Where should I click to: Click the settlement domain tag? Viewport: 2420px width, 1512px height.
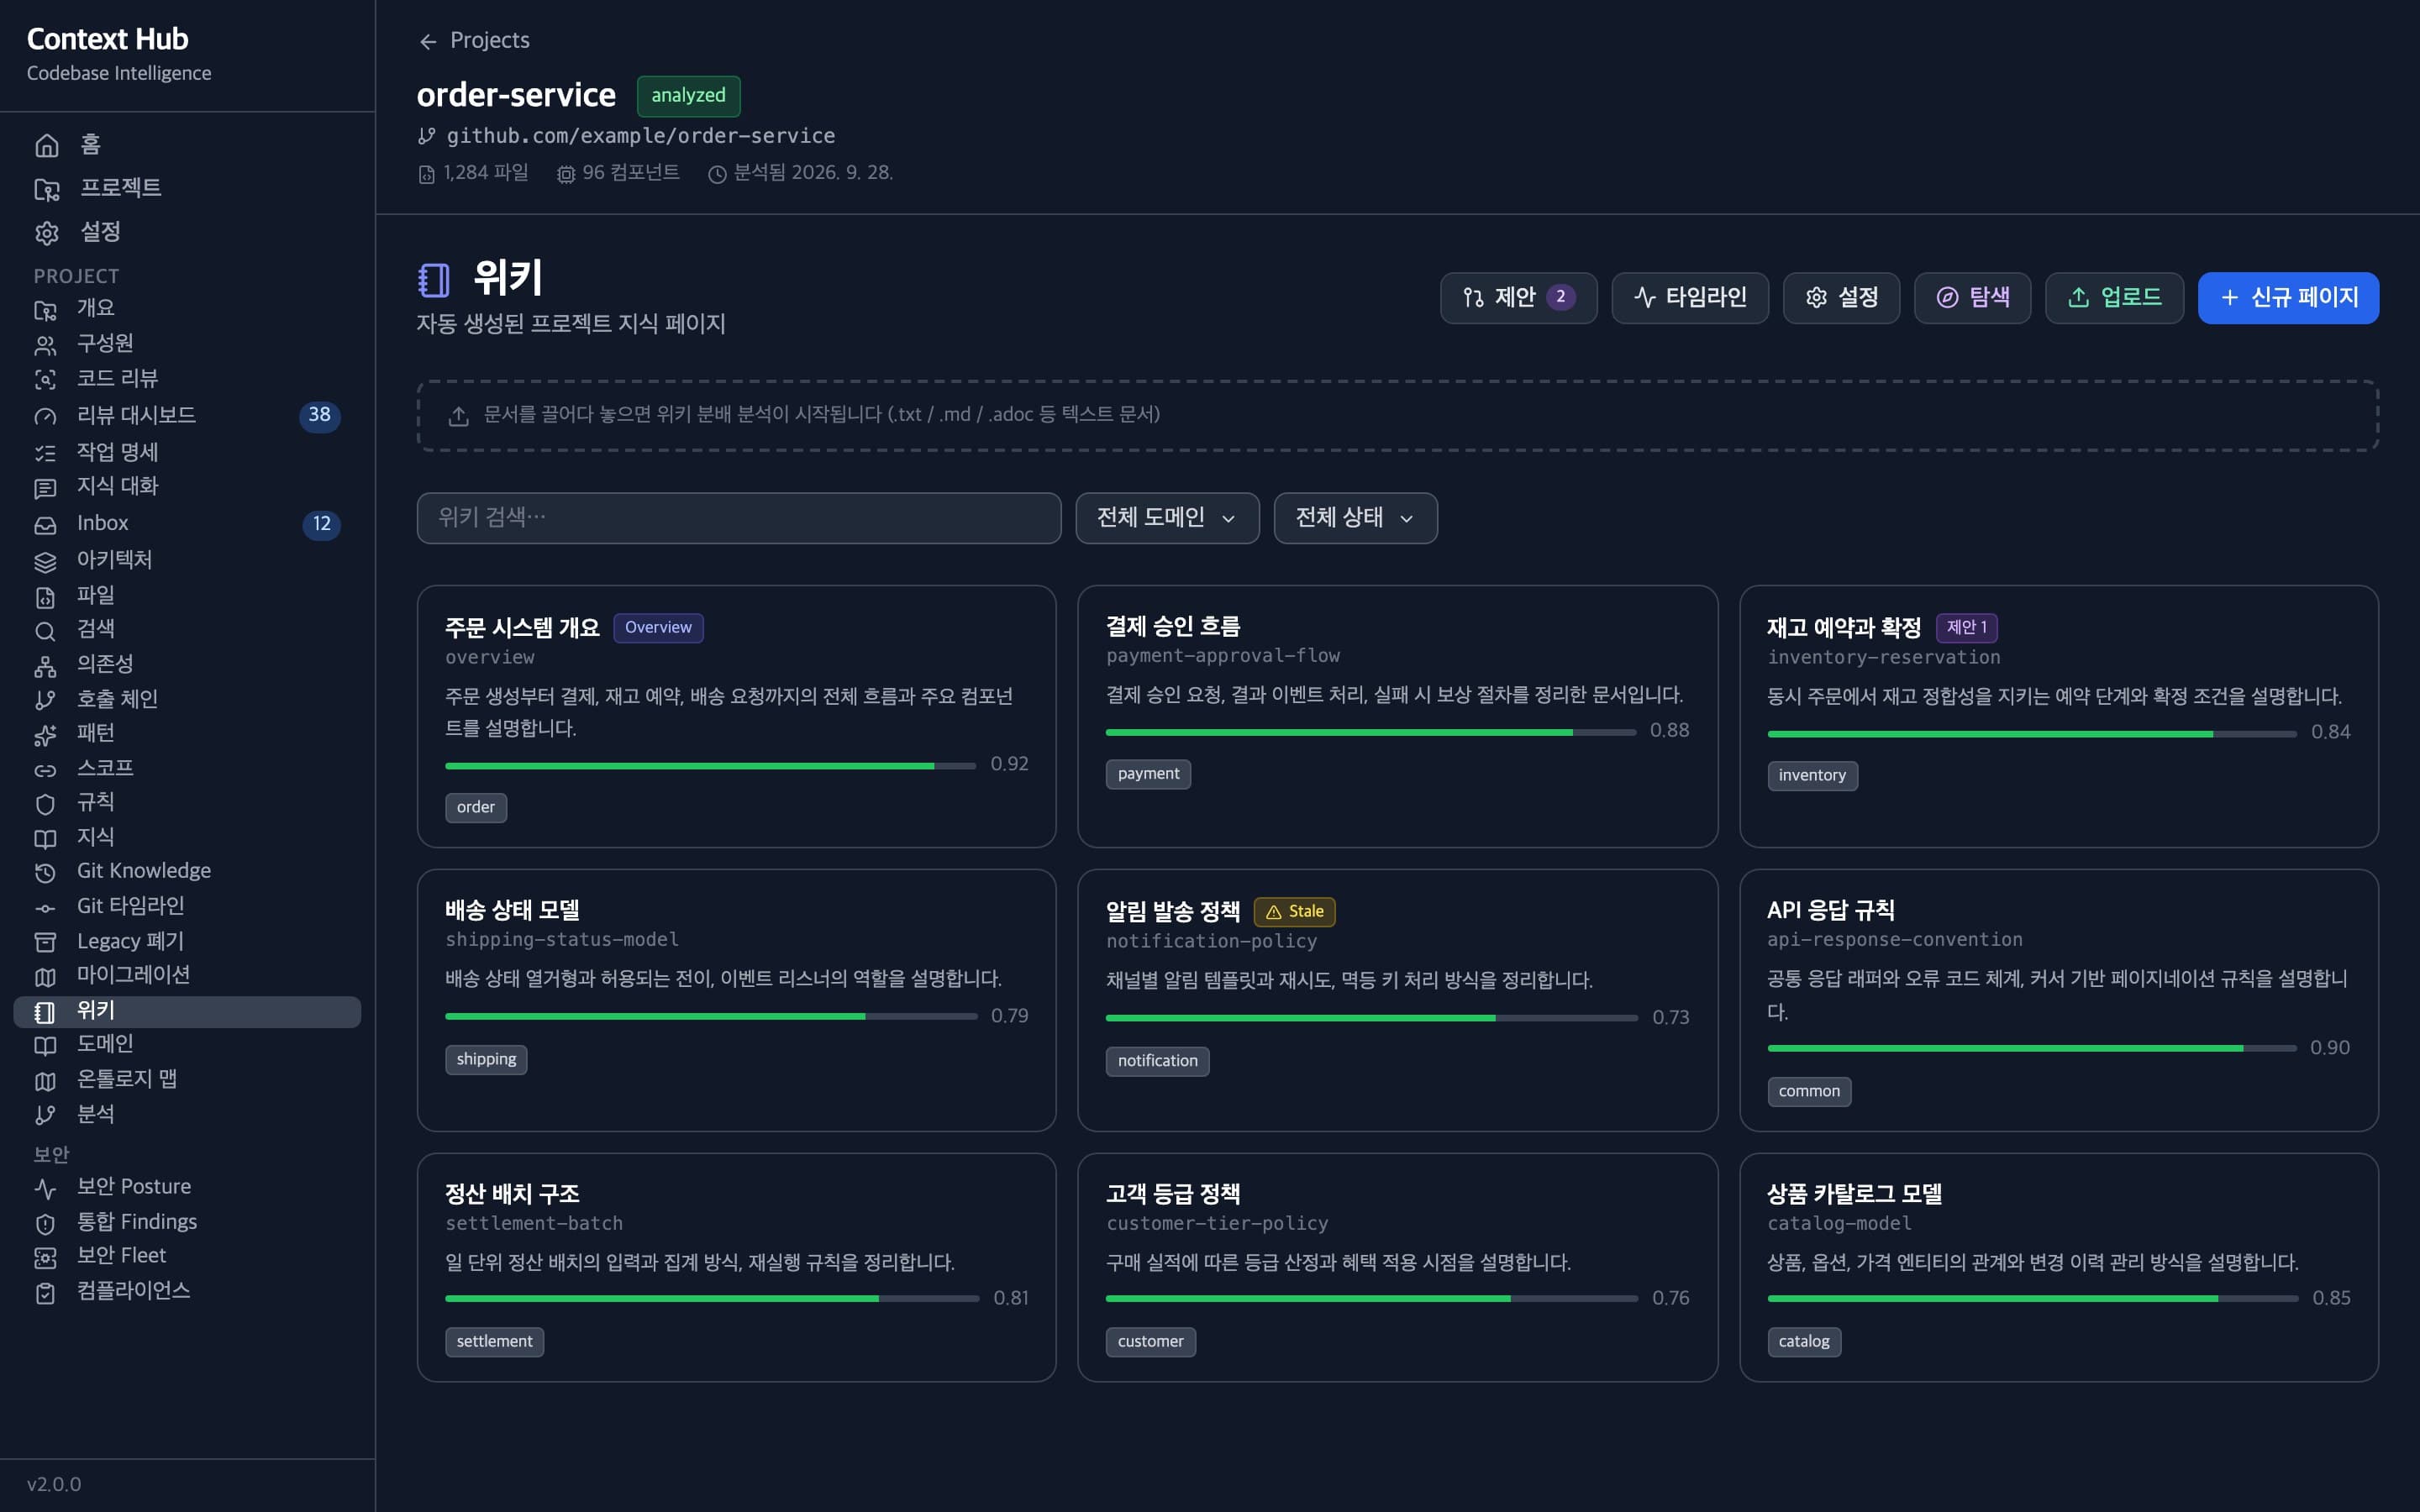coord(494,1342)
